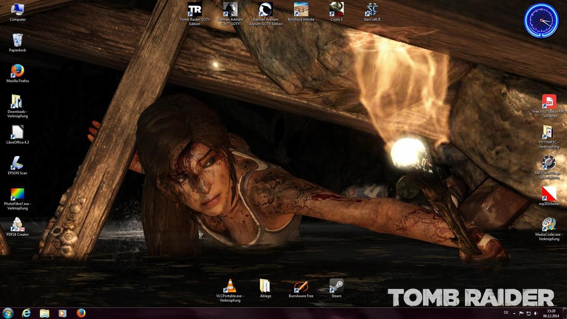This screenshot has width=567, height=319.
Task: Open the Papierkorb recycle bin
Action: [17, 41]
